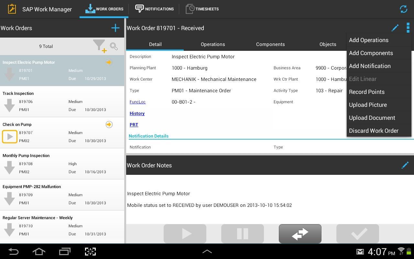Image resolution: width=414 pixels, height=259 pixels.
Task: Choose Add Operations from the menu
Action: click(x=379, y=40)
